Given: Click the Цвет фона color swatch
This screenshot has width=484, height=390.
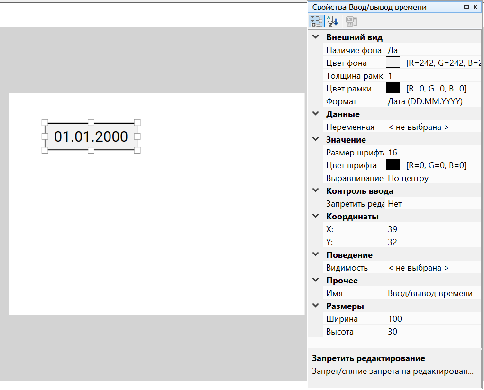Looking at the screenshot, I should (393, 63).
